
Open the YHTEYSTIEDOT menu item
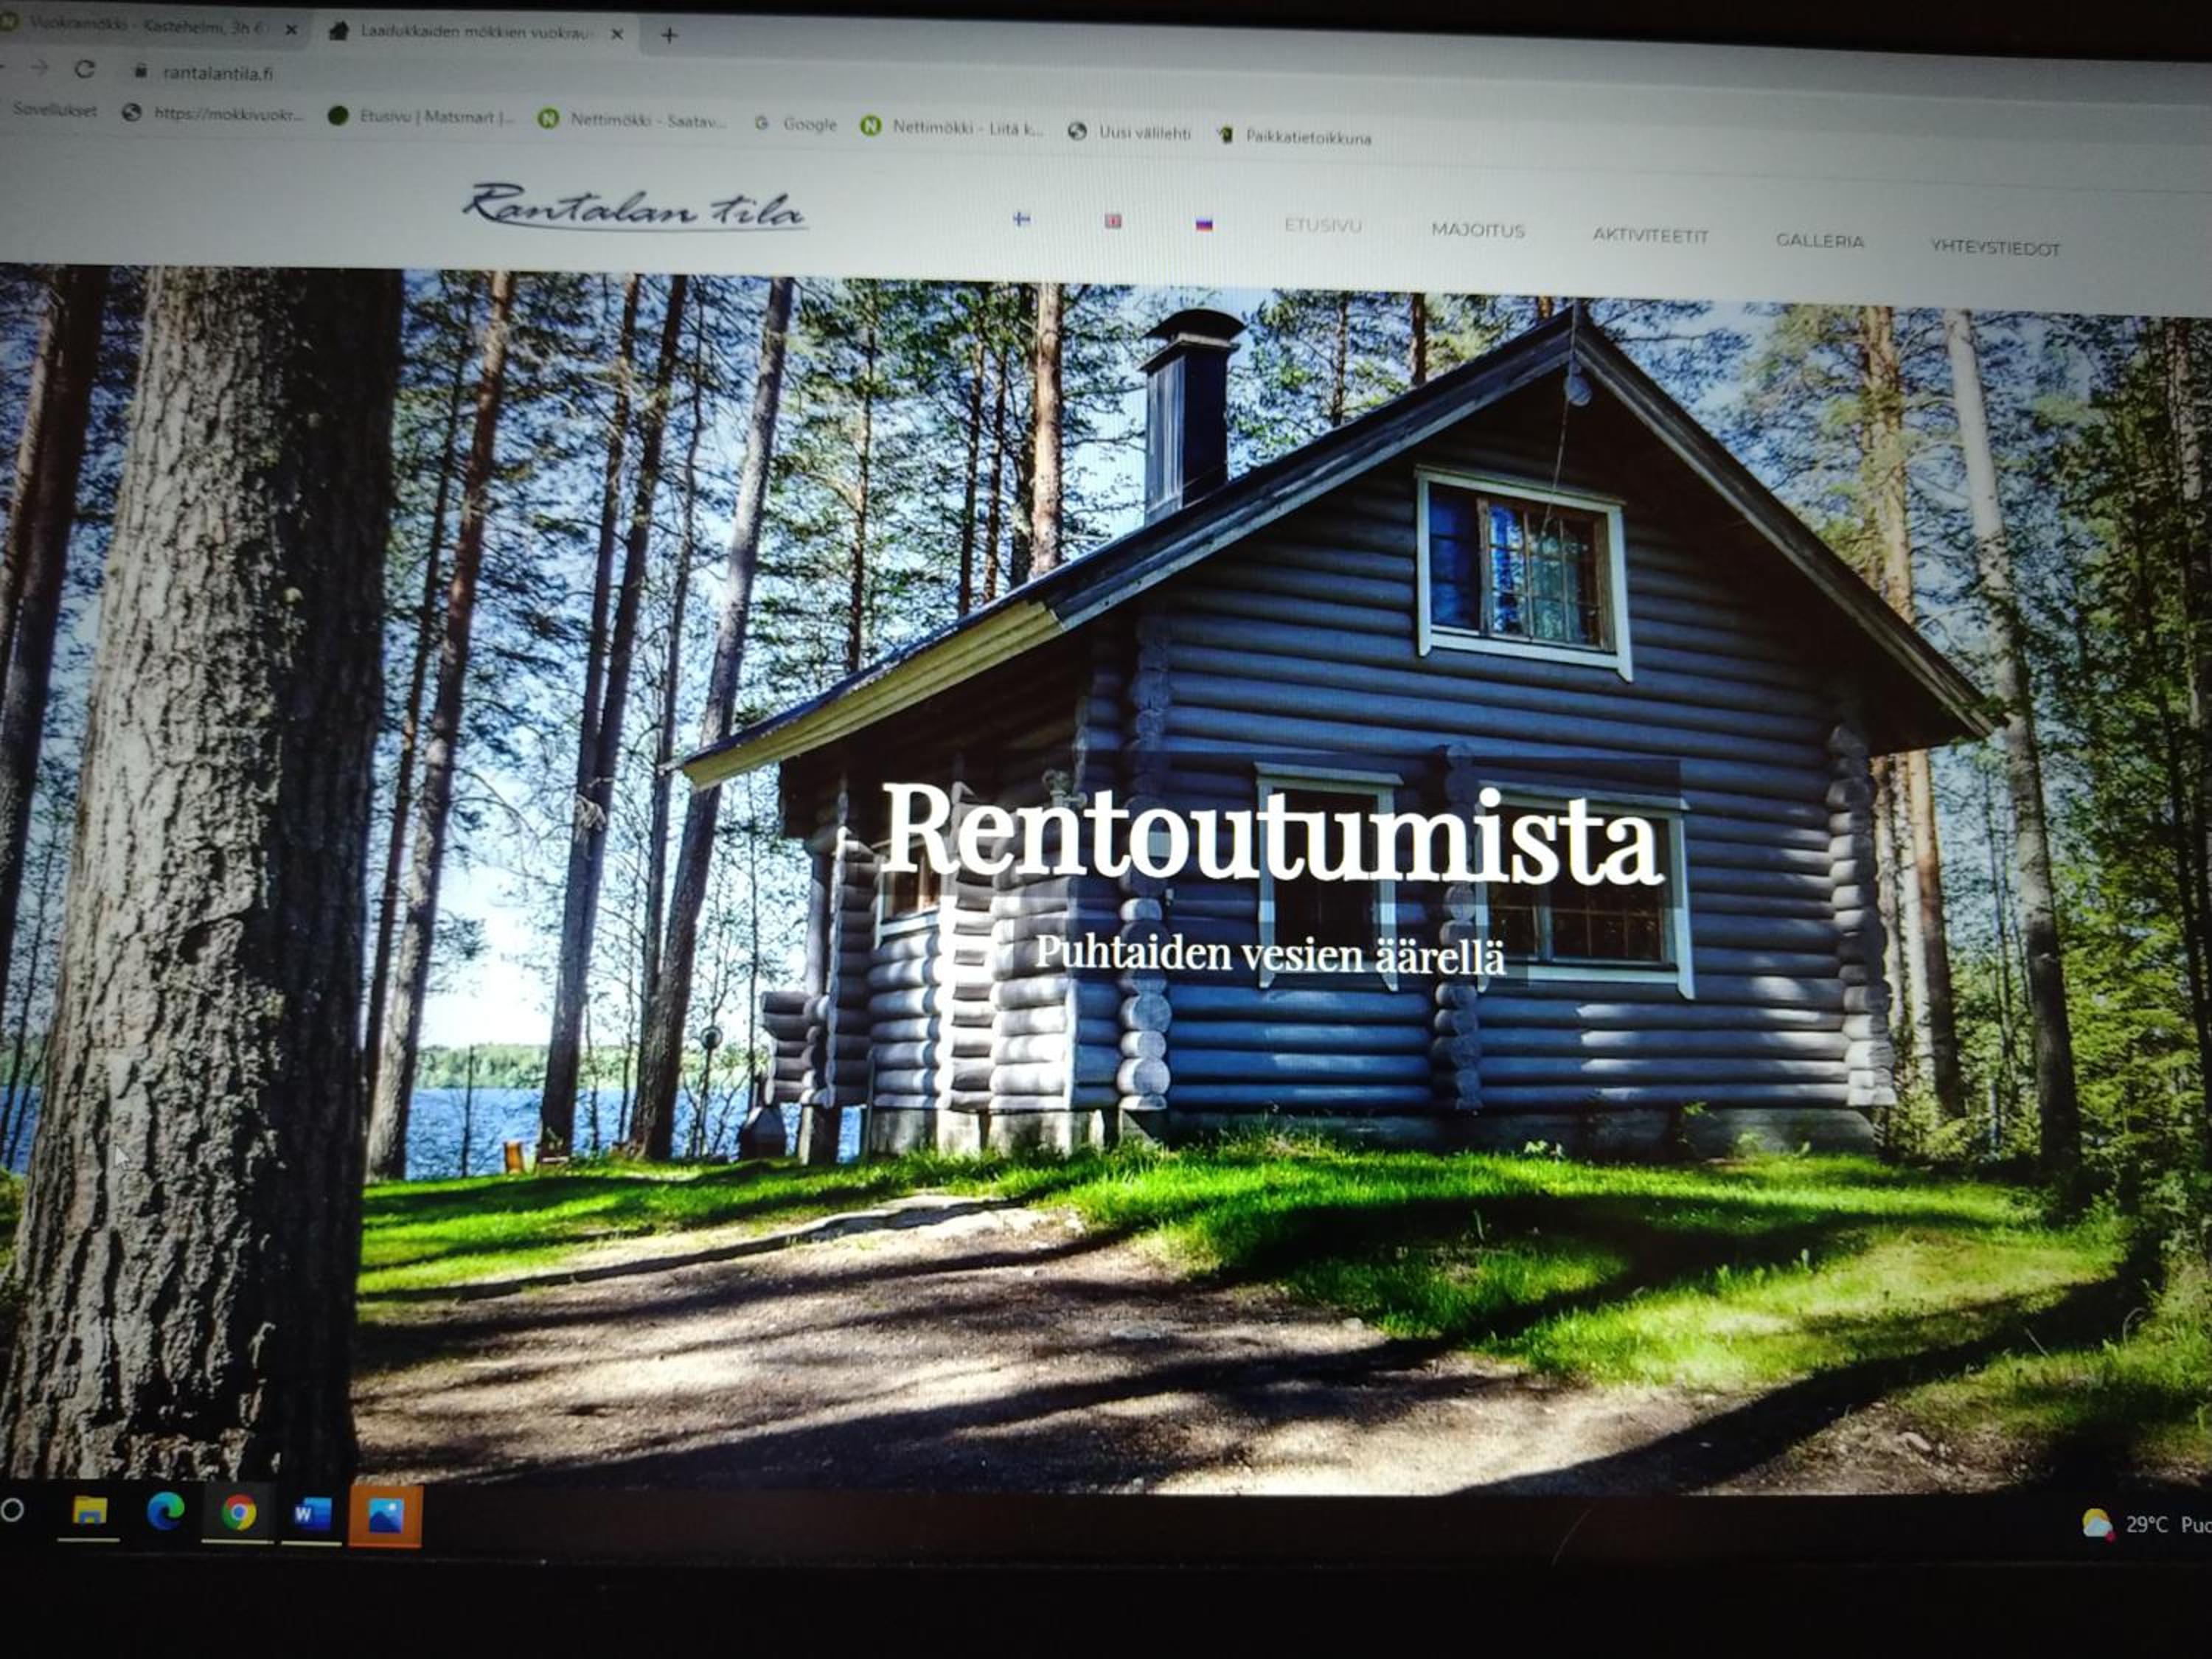pos(1994,248)
